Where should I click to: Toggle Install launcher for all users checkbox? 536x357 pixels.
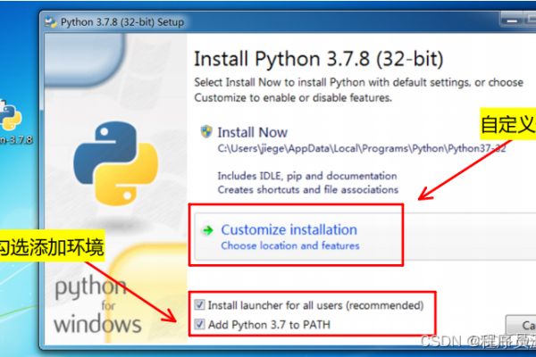199,304
